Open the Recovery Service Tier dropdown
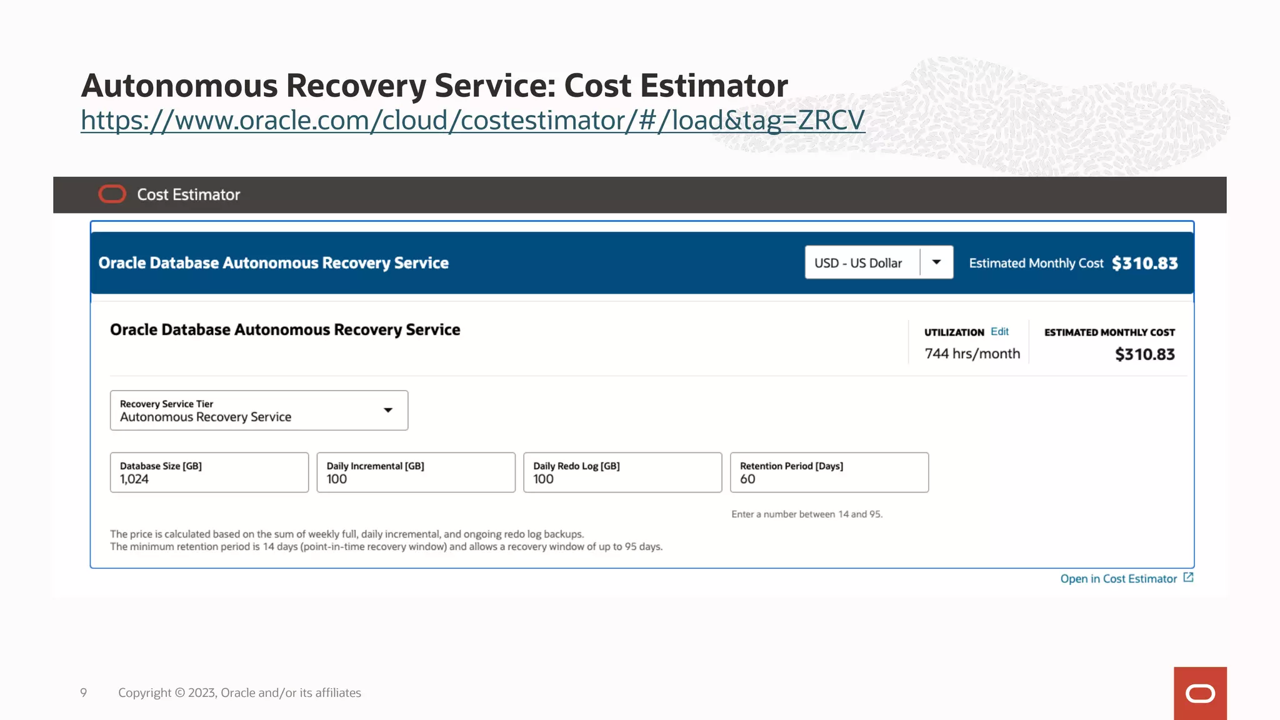 pyautogui.click(x=259, y=411)
